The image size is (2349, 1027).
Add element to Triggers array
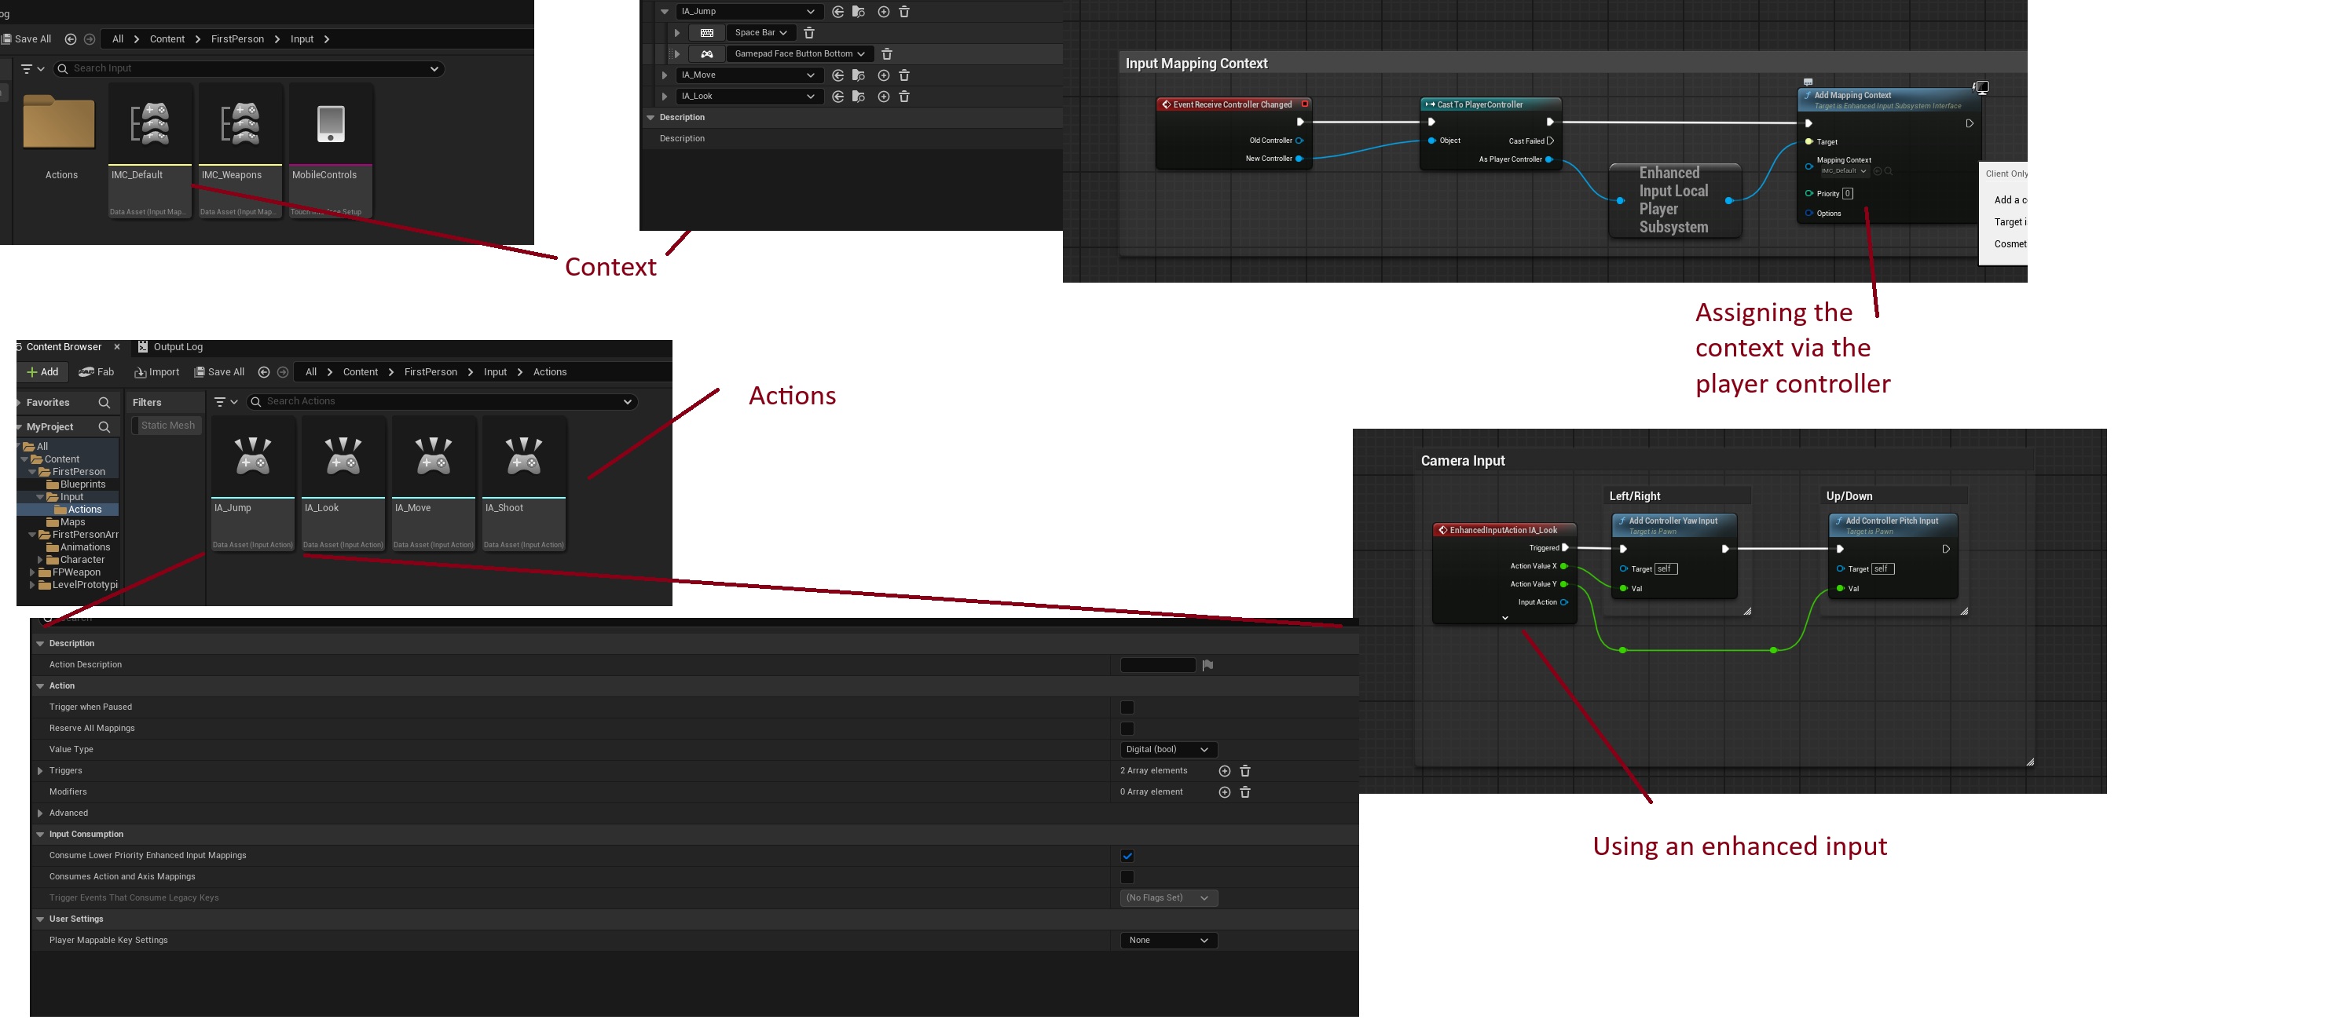1224,771
